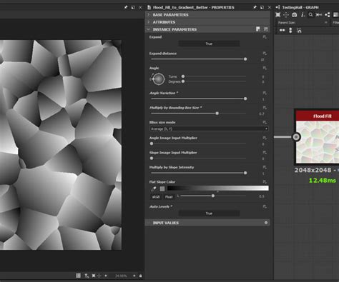
Task: Click the camera snapshot icon in graph toolbar
Action: [295, 15]
